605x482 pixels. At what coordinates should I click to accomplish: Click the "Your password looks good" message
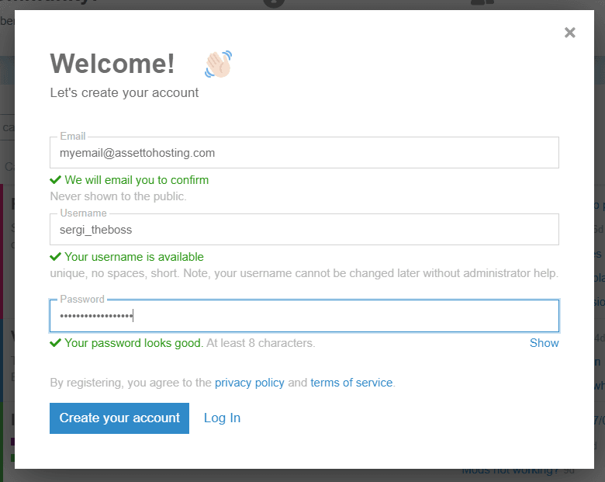pyautogui.click(x=133, y=343)
